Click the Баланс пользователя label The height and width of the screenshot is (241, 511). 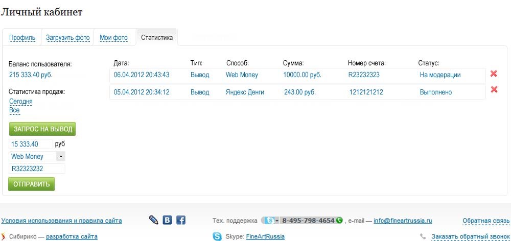click(40, 64)
